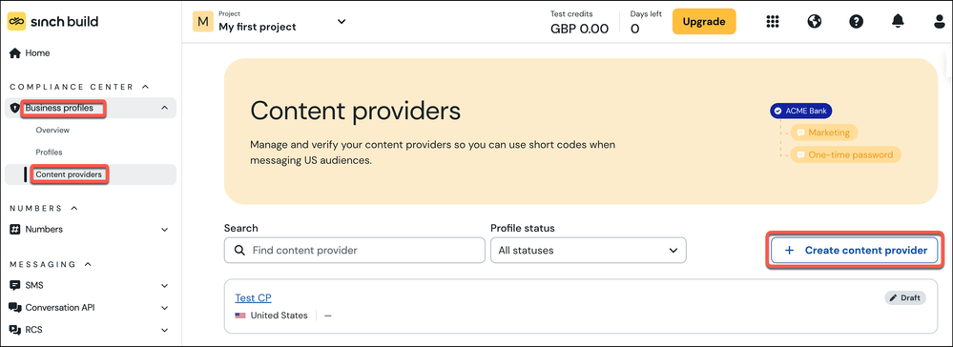
Task: Open the help question mark icon
Action: point(857,21)
